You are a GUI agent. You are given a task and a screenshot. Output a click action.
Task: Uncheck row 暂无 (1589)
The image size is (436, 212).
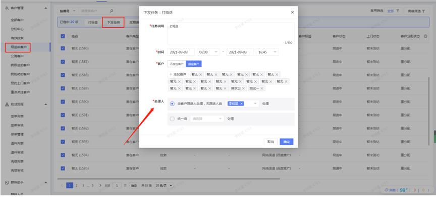point(63,88)
